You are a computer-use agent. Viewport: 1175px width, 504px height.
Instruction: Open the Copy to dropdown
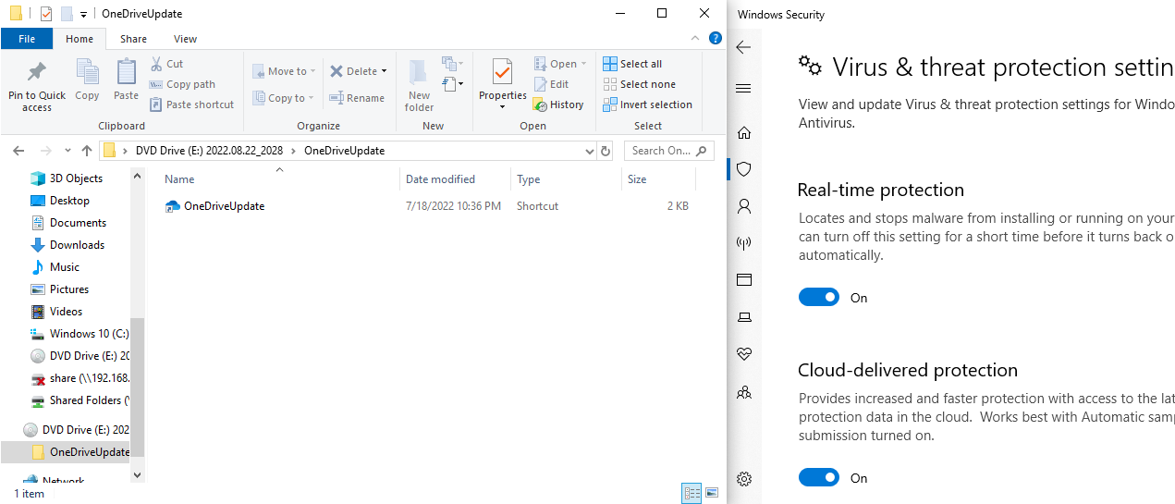coord(283,98)
